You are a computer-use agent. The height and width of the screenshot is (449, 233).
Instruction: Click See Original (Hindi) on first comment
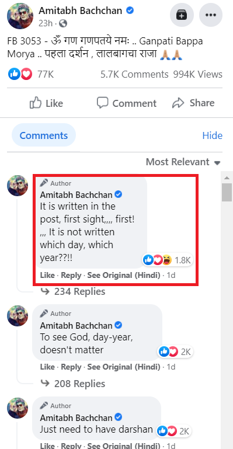[124, 276]
